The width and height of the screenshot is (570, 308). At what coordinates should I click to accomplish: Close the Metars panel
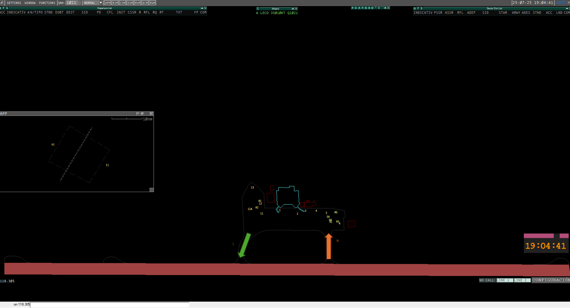tap(296, 9)
